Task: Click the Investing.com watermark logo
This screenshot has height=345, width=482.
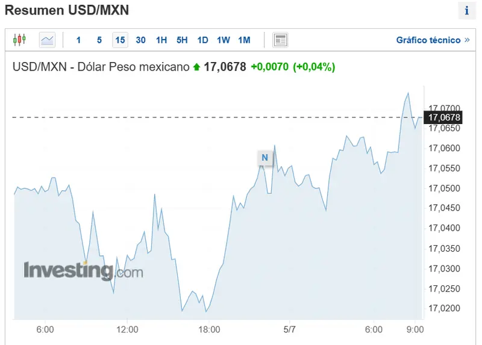Action: (x=83, y=270)
